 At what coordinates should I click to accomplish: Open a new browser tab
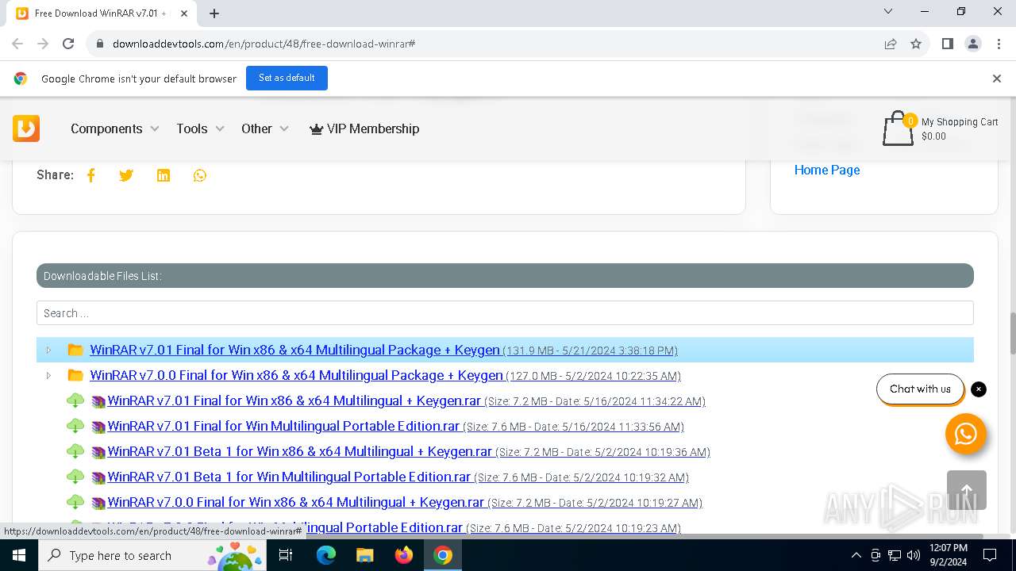click(x=214, y=13)
